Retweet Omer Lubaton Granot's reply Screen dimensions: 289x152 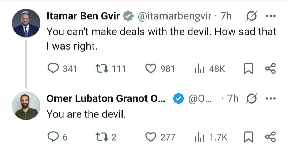(x=101, y=137)
